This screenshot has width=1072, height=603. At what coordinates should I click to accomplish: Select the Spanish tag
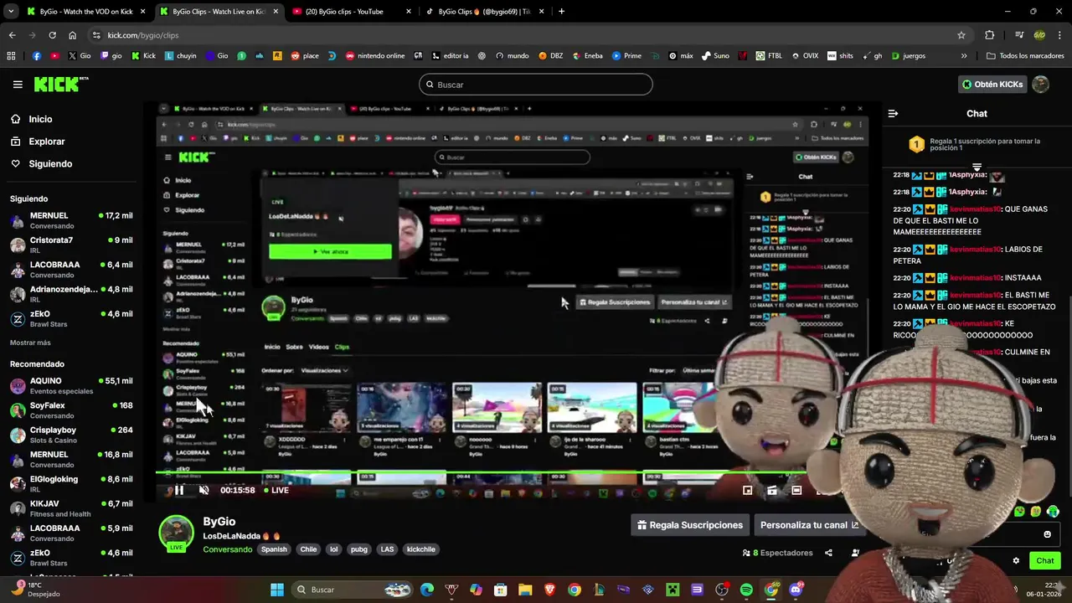click(274, 549)
